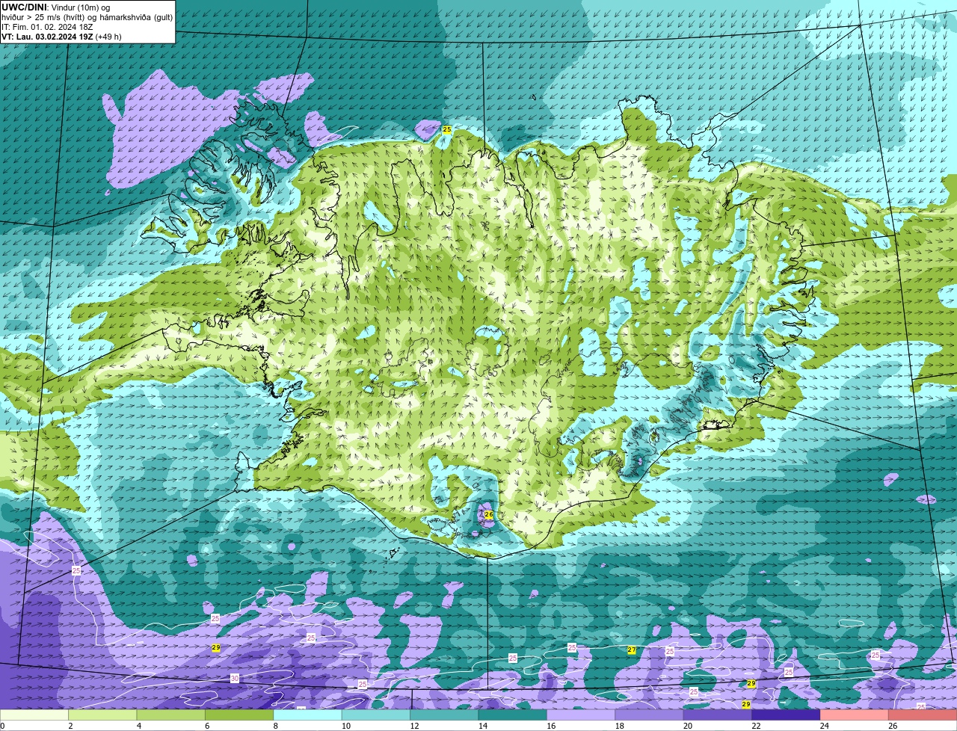The height and width of the screenshot is (731, 957).
Task: Click the white 30 contour label
Action: pos(235,679)
